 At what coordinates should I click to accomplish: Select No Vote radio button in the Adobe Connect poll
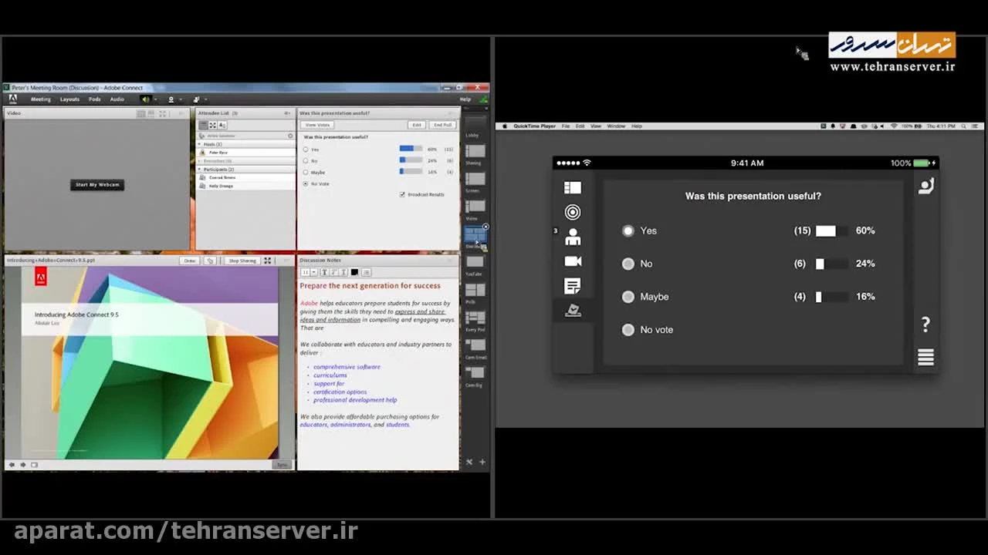click(x=306, y=183)
